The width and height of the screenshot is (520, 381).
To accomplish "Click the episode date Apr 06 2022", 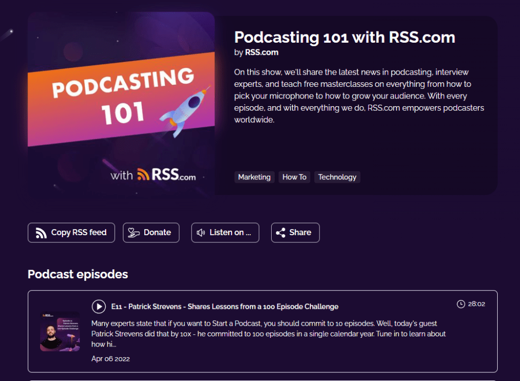I will click(x=110, y=359).
